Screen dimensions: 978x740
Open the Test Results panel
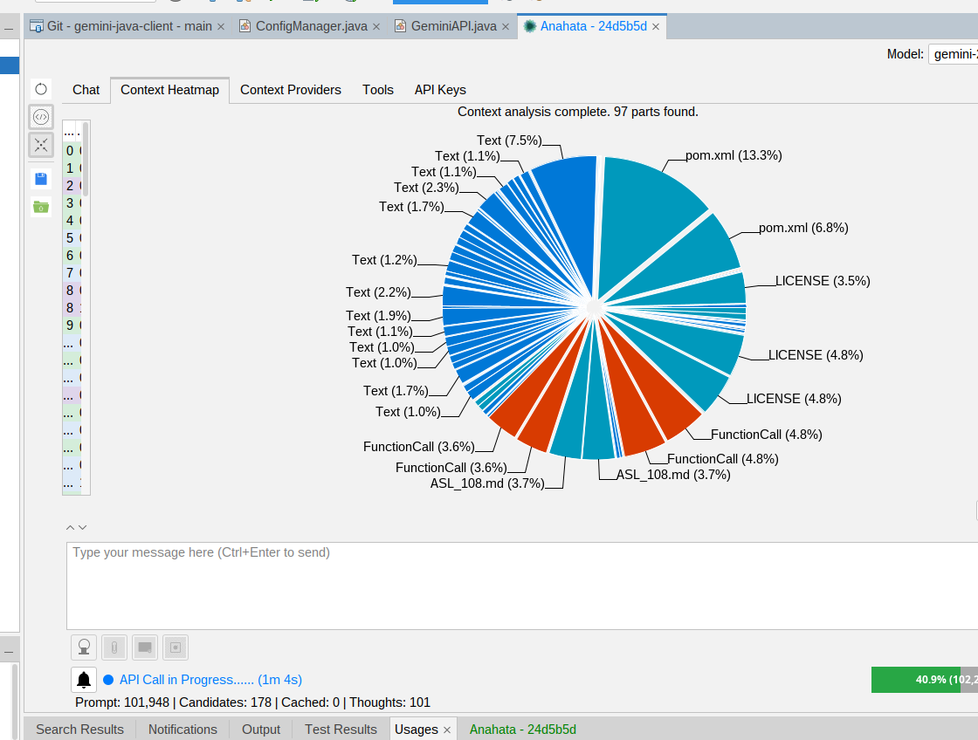click(341, 730)
